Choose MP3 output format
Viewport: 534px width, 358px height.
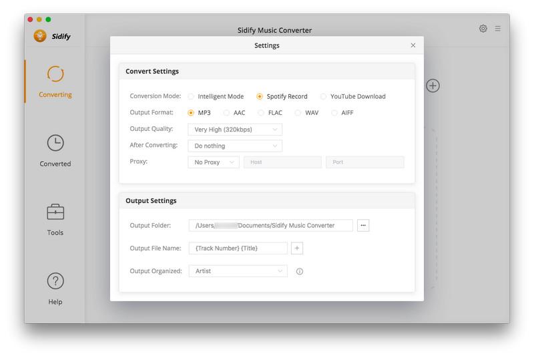click(199, 113)
